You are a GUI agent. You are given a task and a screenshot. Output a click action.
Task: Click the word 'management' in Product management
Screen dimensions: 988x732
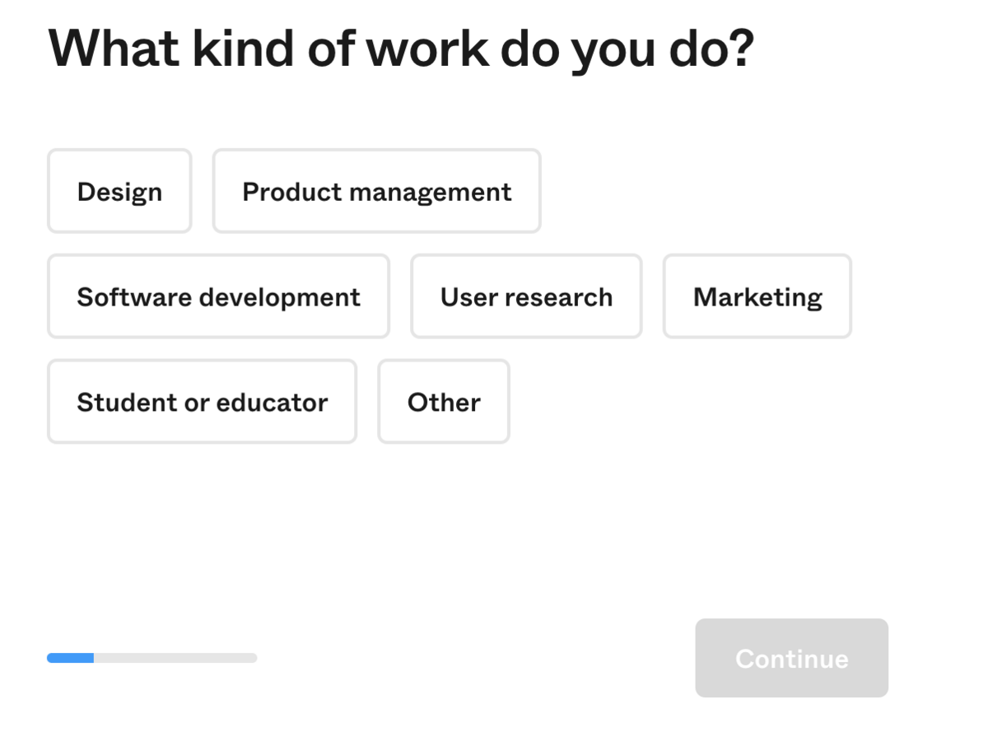click(x=431, y=193)
